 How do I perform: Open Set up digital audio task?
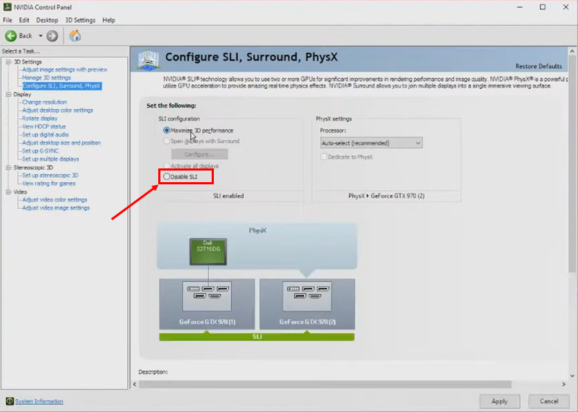pyautogui.click(x=46, y=134)
